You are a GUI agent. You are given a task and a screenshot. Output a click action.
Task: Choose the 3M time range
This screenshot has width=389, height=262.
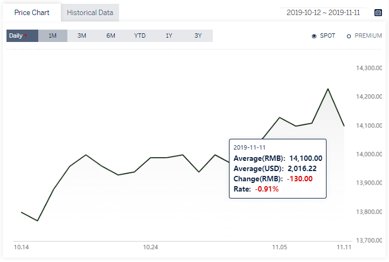click(81, 36)
